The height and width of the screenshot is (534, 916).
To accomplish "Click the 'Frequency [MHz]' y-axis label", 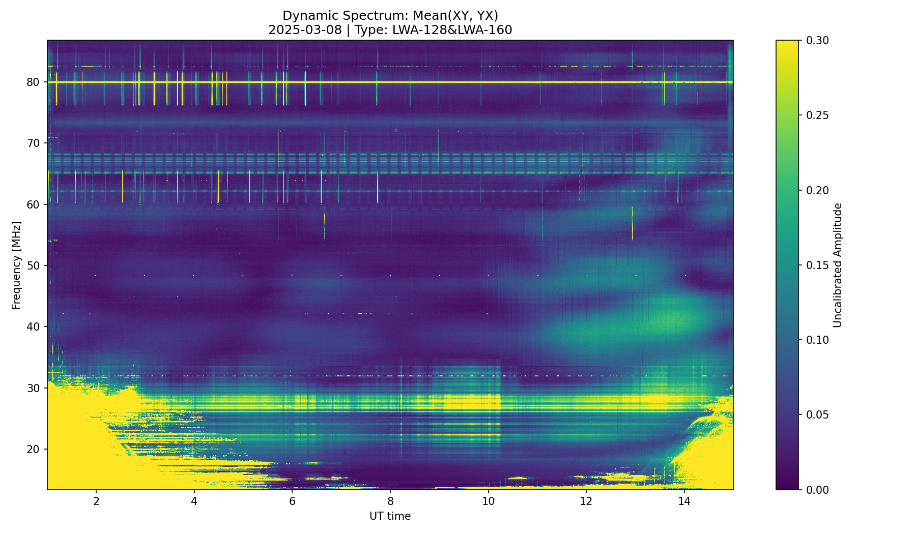I will coord(16,265).
